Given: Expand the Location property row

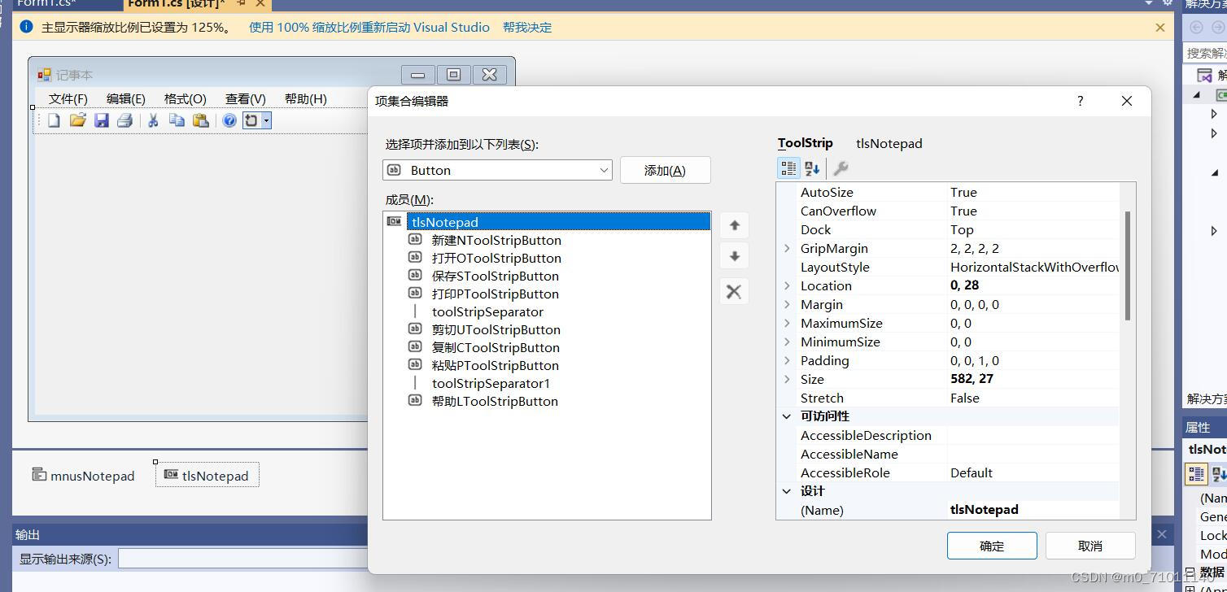Looking at the screenshot, I should click(786, 285).
